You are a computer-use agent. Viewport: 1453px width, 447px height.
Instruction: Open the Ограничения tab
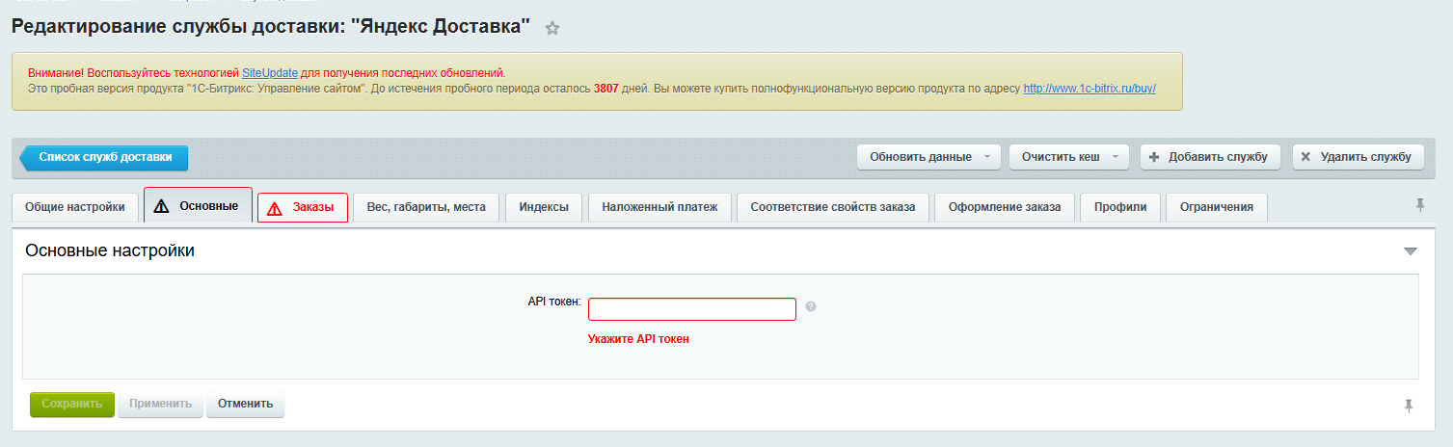pyautogui.click(x=1217, y=206)
